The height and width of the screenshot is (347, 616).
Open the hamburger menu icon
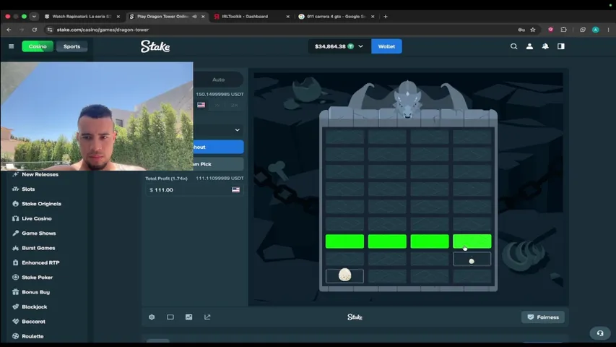11,46
